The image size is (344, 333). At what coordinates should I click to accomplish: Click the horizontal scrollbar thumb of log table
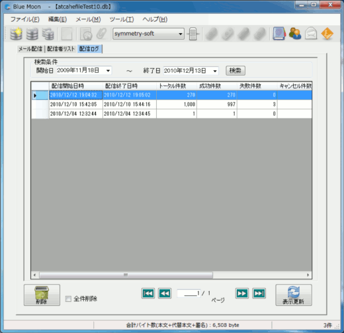[126, 275]
